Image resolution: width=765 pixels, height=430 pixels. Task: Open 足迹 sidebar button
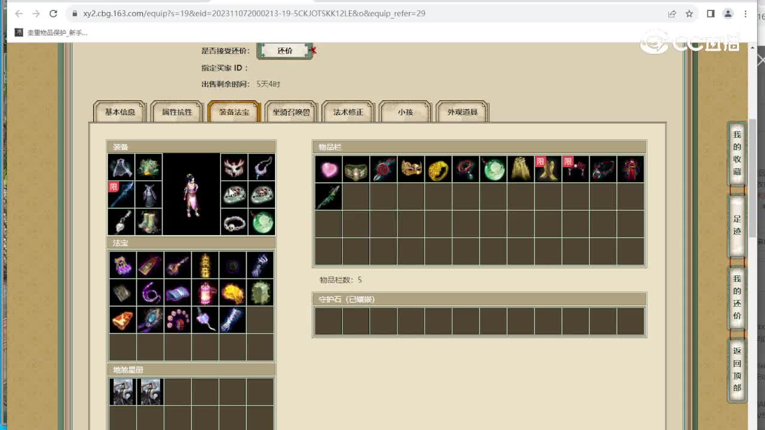pyautogui.click(x=737, y=225)
